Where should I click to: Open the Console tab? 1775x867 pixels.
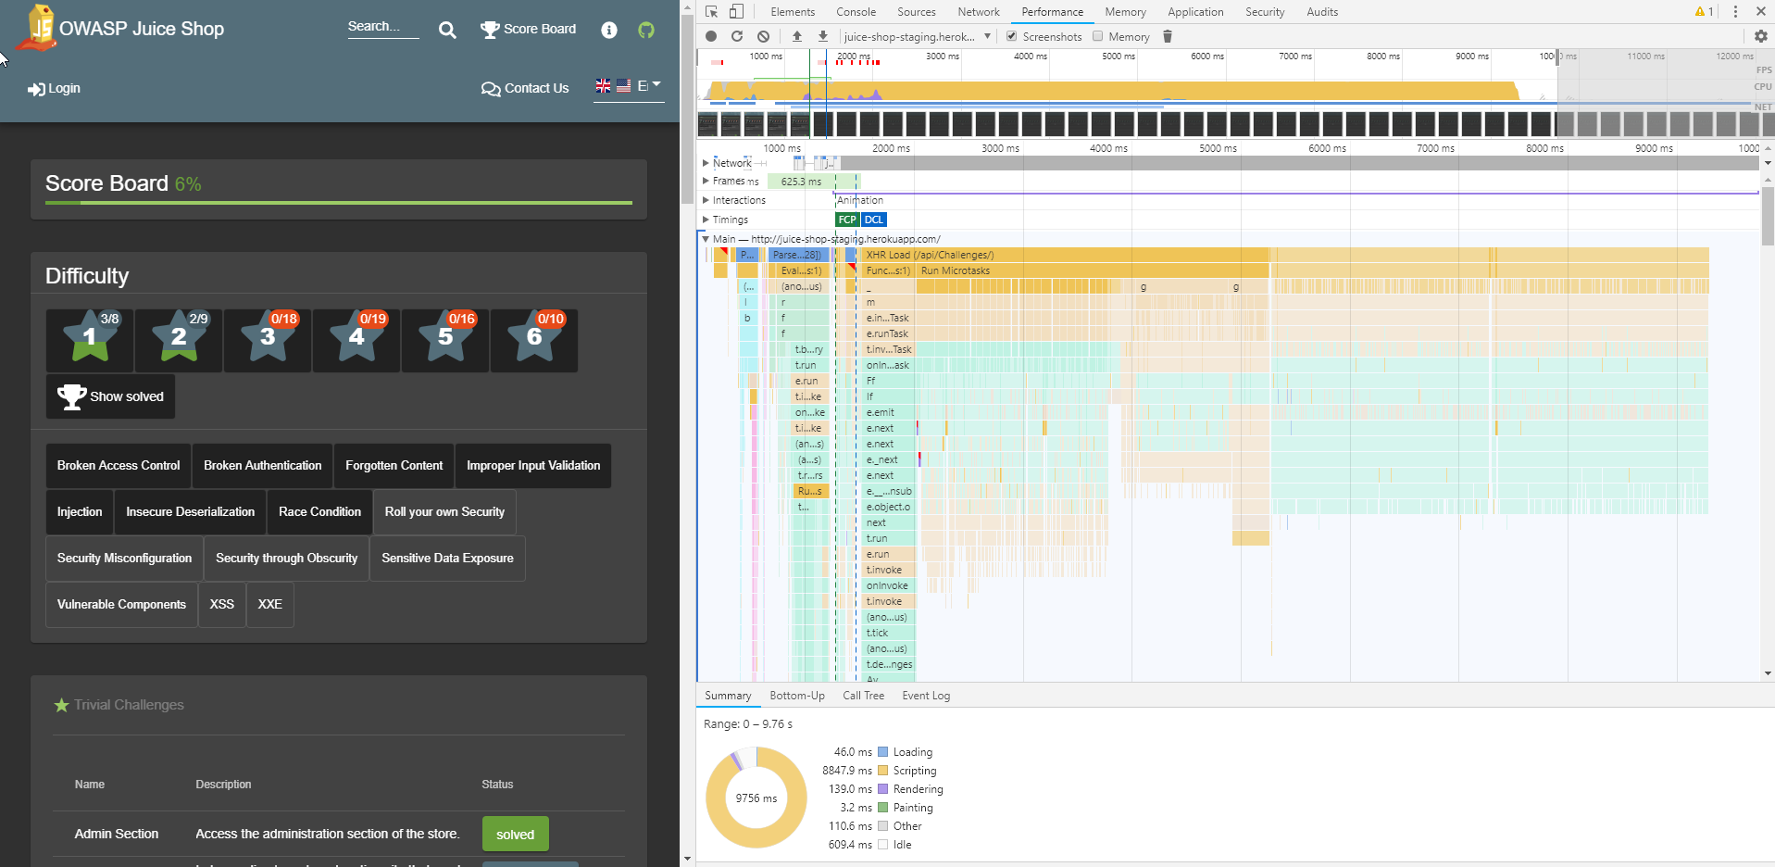click(856, 12)
